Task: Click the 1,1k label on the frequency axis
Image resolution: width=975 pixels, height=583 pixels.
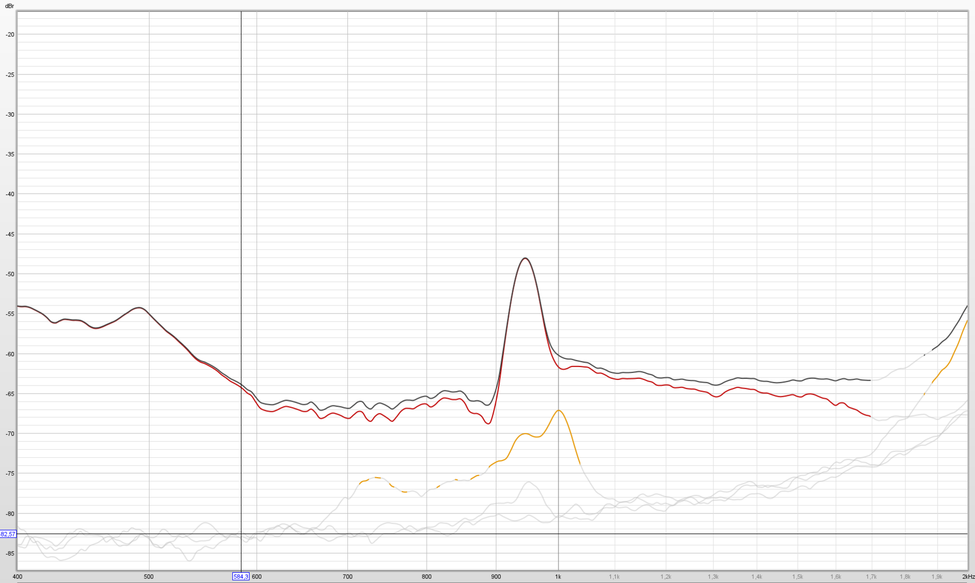Action: click(x=614, y=577)
